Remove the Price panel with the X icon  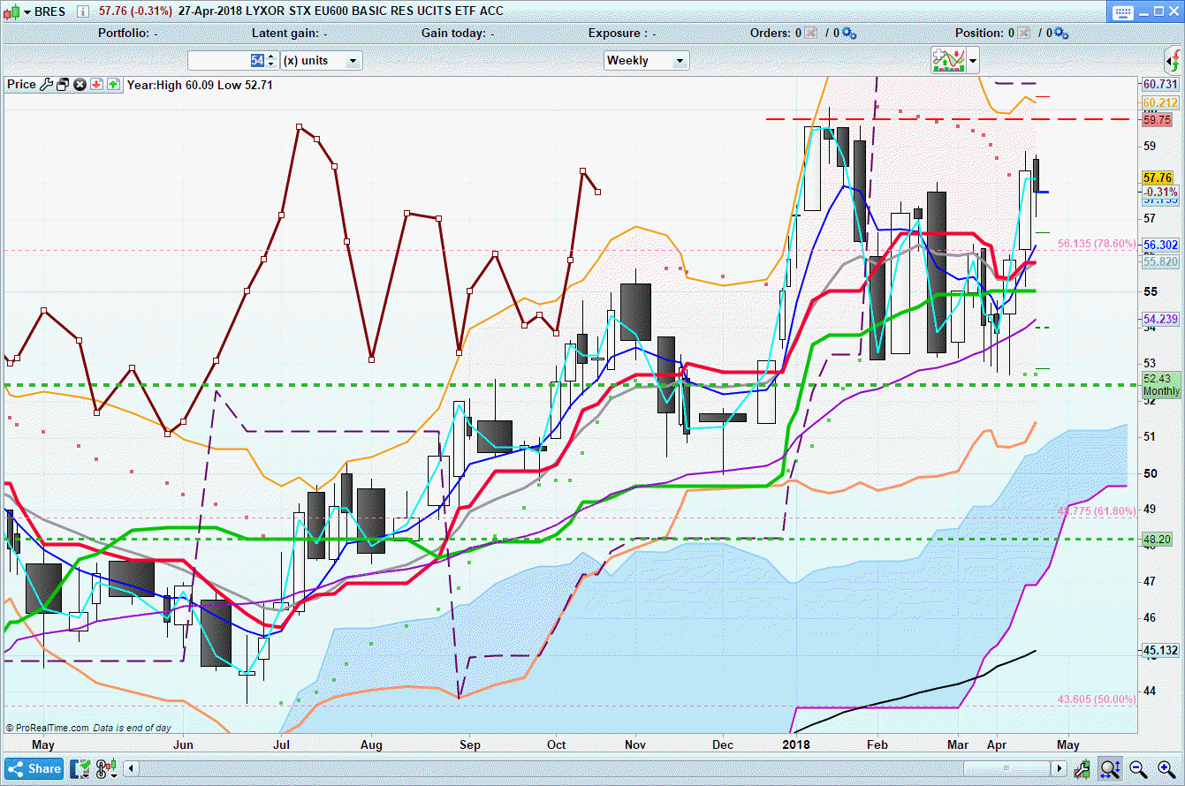coord(80,85)
